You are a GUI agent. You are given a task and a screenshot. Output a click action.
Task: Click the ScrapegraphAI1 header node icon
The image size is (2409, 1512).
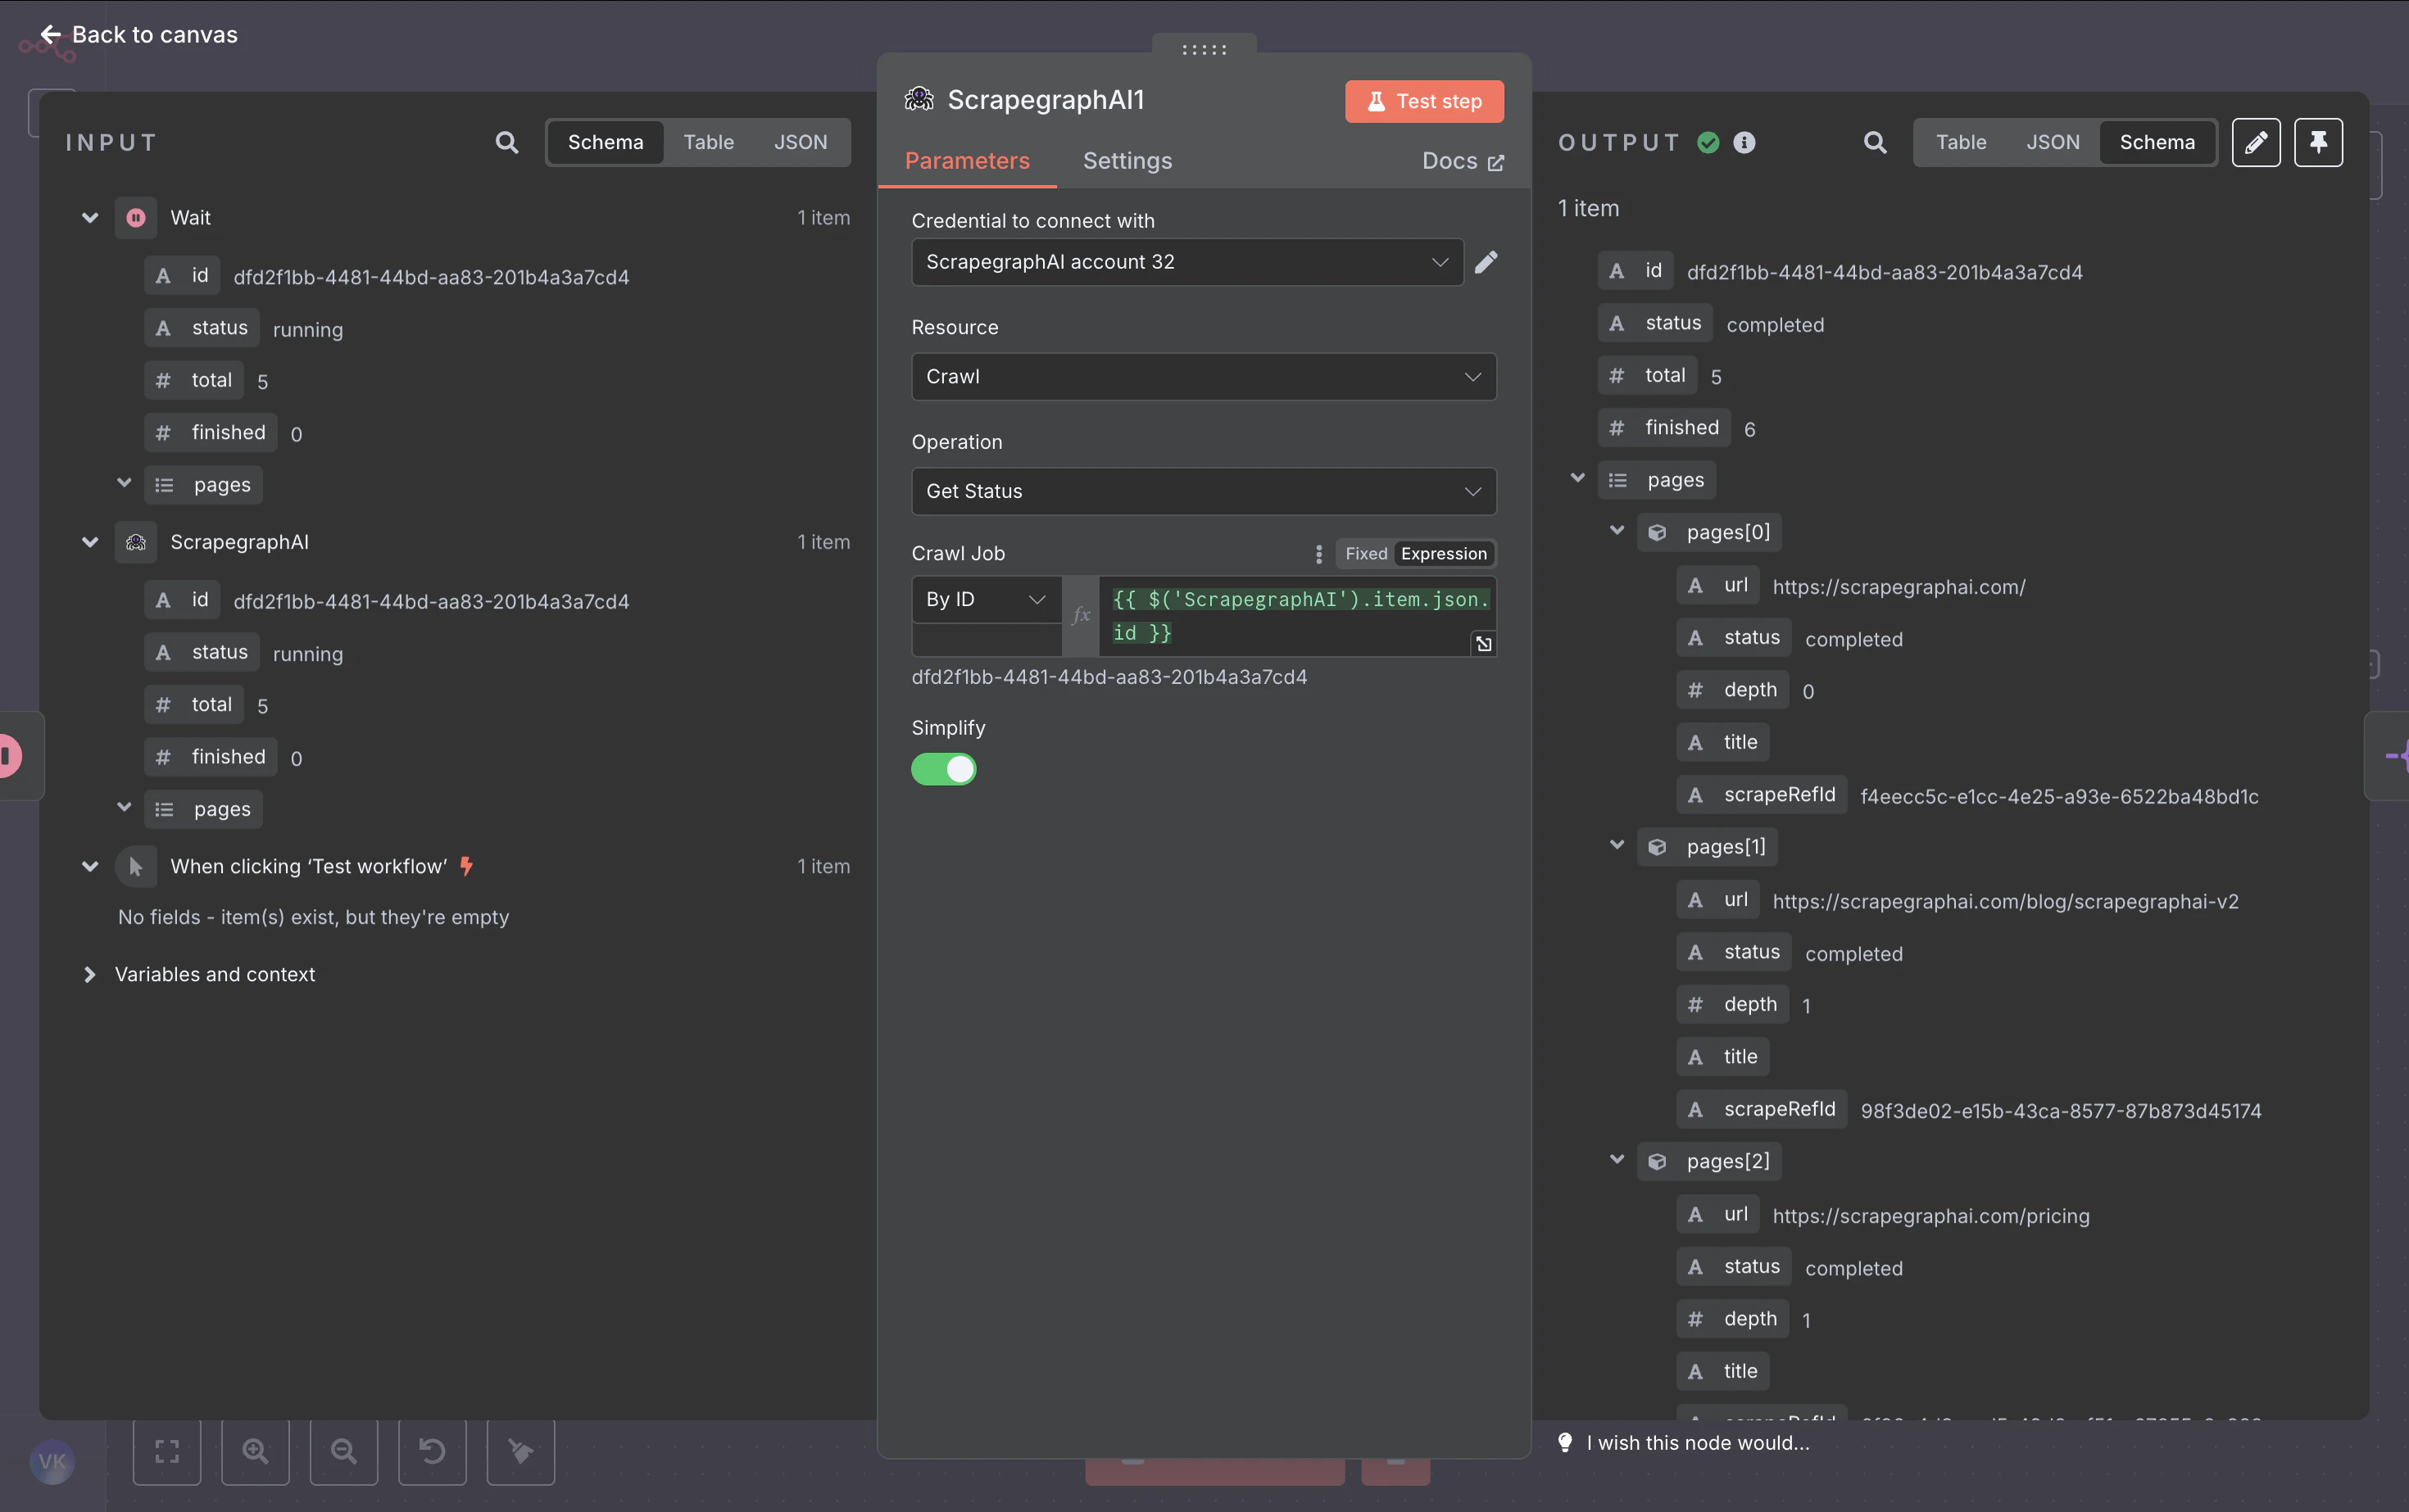919,99
